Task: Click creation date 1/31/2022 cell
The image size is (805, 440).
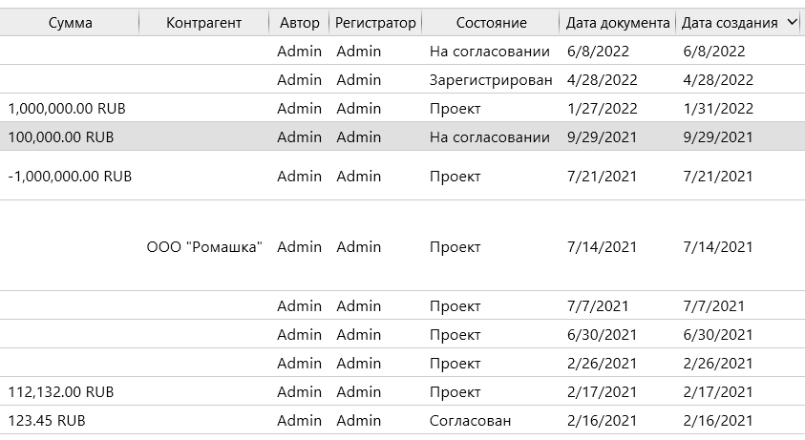Action: click(x=718, y=109)
